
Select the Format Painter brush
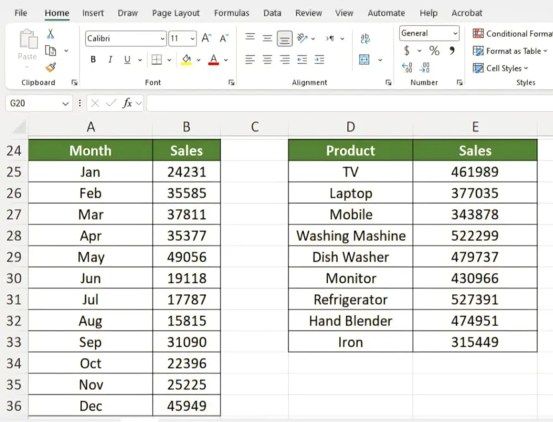coord(50,67)
